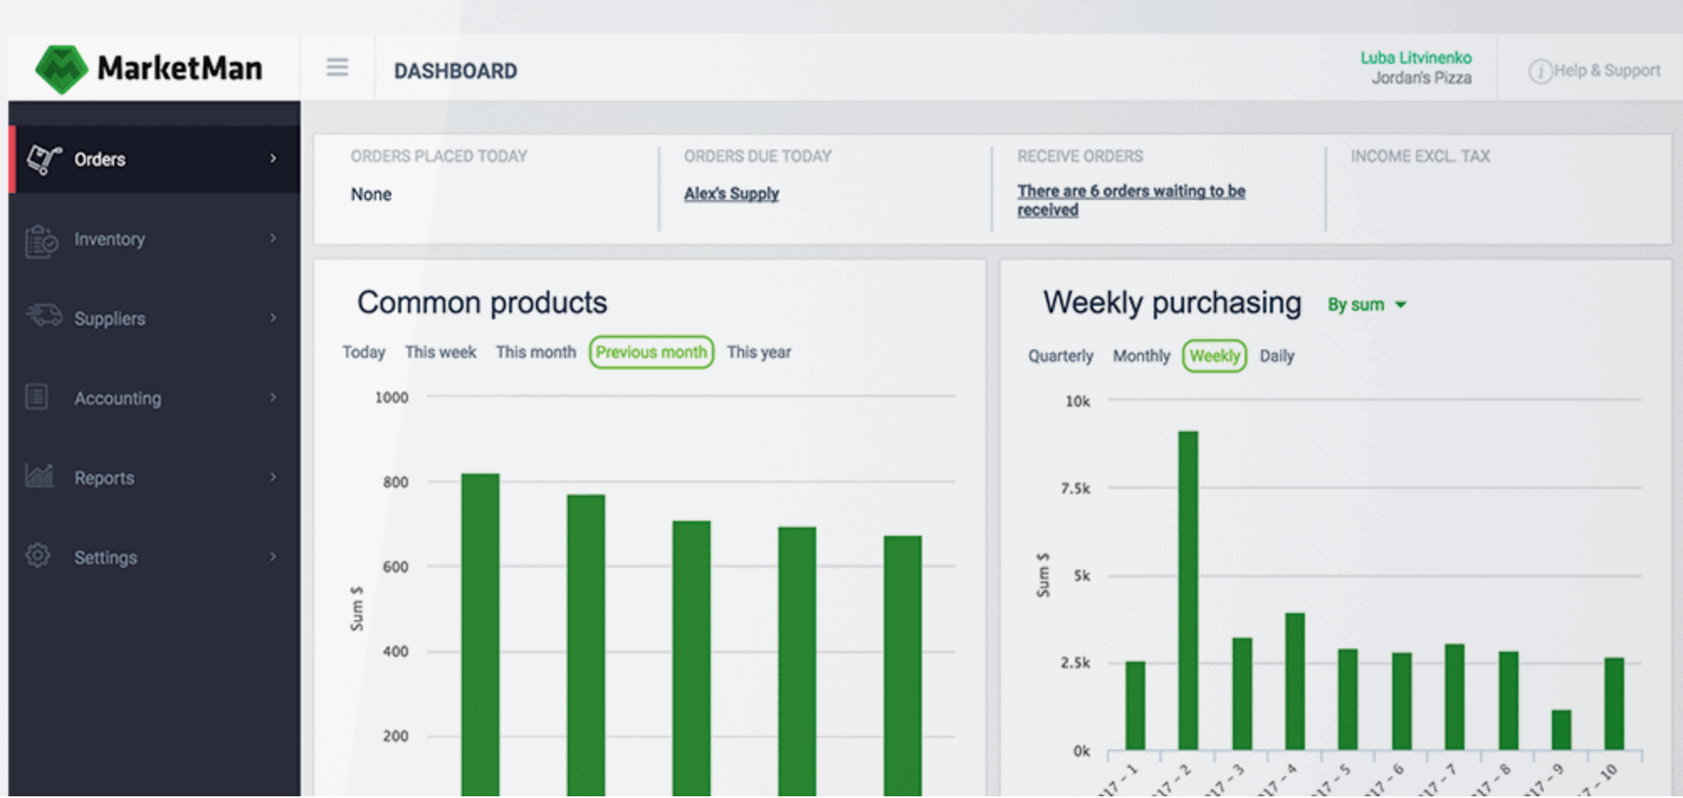Show Common products for This year
This screenshot has width=1683, height=798.
[758, 352]
